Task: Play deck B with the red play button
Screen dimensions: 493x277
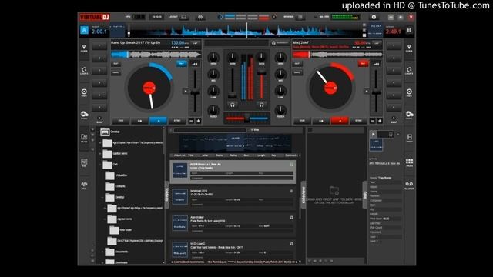Action: tap(340, 121)
